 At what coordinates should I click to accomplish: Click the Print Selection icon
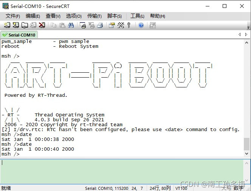coord(91,25)
